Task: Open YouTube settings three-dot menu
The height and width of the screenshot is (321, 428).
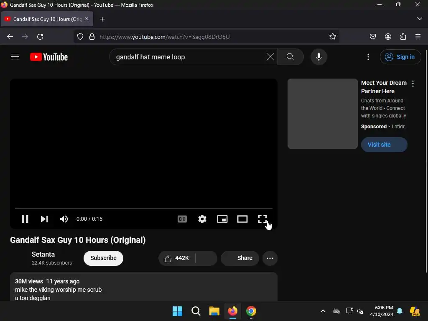Action: coord(368,57)
